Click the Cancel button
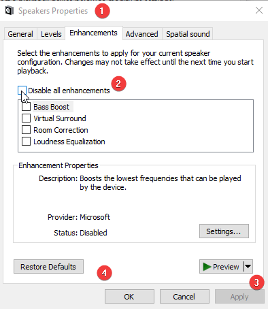The image size is (268, 309). point(184,297)
